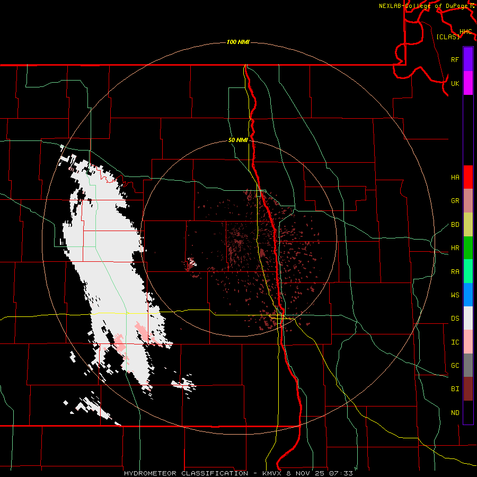Click the RA legend label
This screenshot has height=477, width=477.
click(x=455, y=271)
